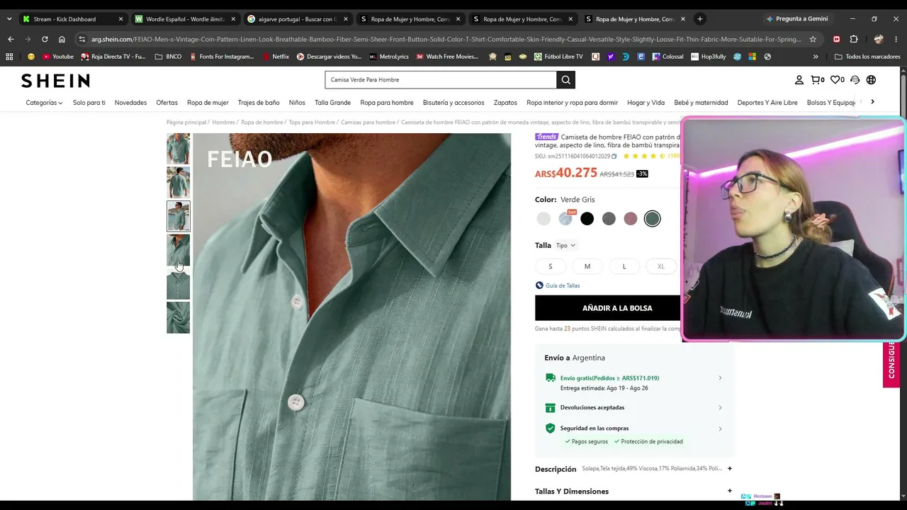Open the Colossal bookmark
907x510 pixels.
pyautogui.click(x=667, y=57)
